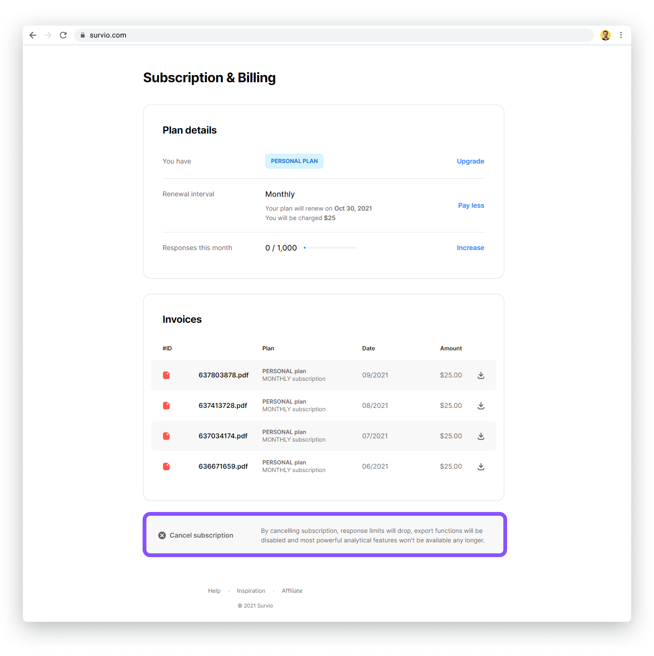Click the Upgrade link
The height and width of the screenshot is (656, 654).
tap(471, 161)
